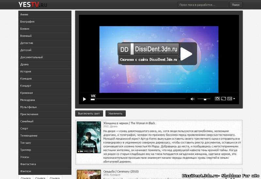Browse the Семейный category
261x179 pixels.
point(45,121)
